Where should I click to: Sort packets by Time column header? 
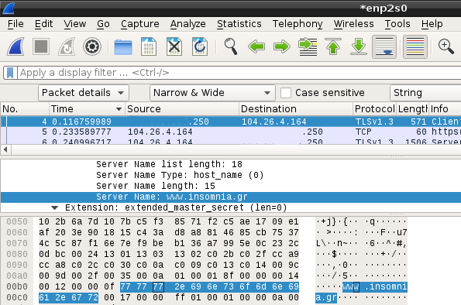click(87, 109)
